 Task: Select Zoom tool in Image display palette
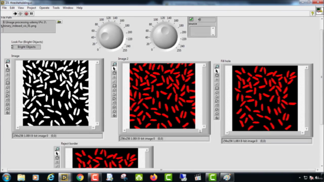[x=8, y=62]
